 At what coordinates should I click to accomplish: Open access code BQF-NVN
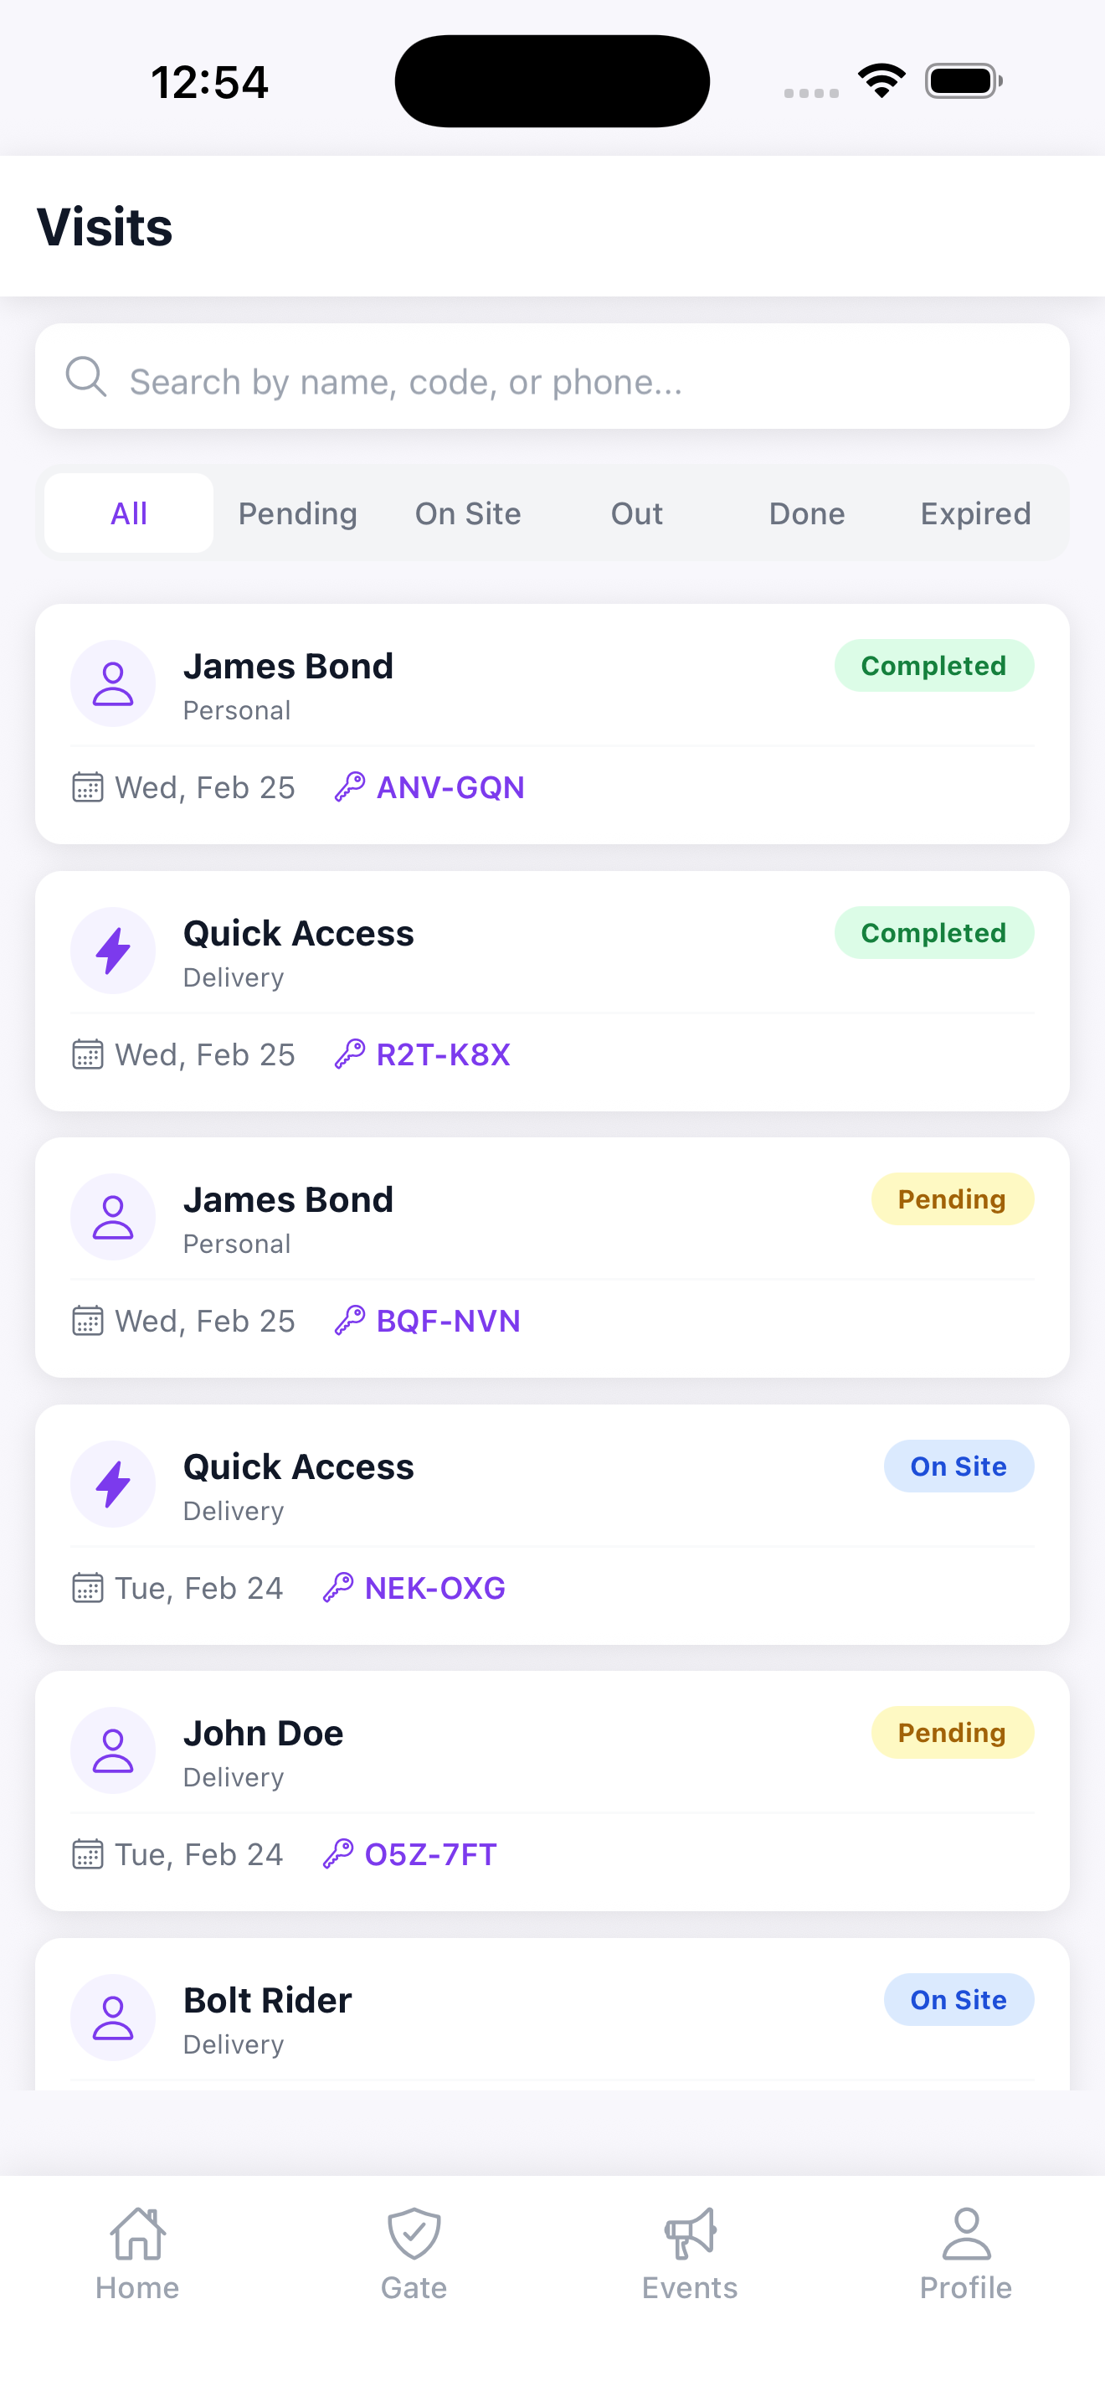(448, 1322)
